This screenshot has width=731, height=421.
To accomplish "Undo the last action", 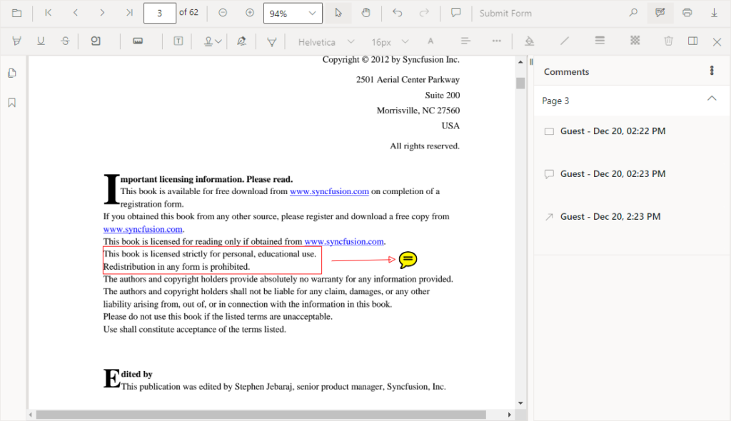I will tap(397, 13).
